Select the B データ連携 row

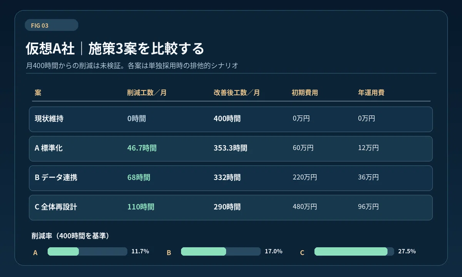231,178
